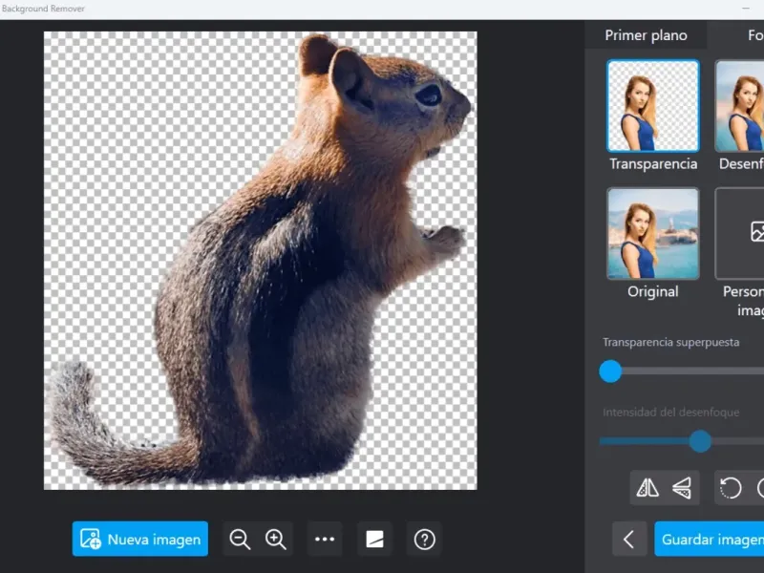
Task: Rotate the image counterclockwise
Action: pyautogui.click(x=731, y=488)
